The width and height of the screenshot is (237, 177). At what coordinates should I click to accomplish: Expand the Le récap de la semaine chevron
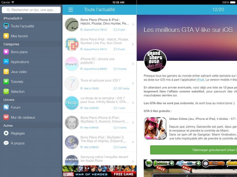tap(133, 103)
